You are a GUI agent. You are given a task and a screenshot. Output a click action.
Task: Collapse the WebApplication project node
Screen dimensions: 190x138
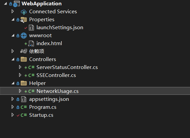click(5, 4)
